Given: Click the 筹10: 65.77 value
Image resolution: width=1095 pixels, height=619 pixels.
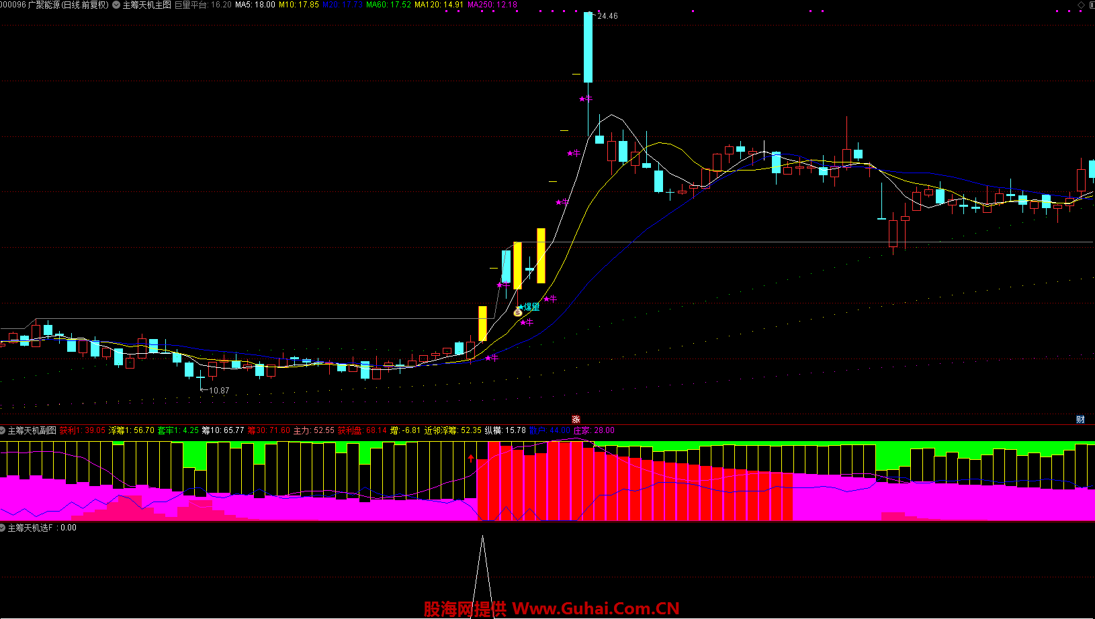Looking at the screenshot, I should pyautogui.click(x=223, y=430).
